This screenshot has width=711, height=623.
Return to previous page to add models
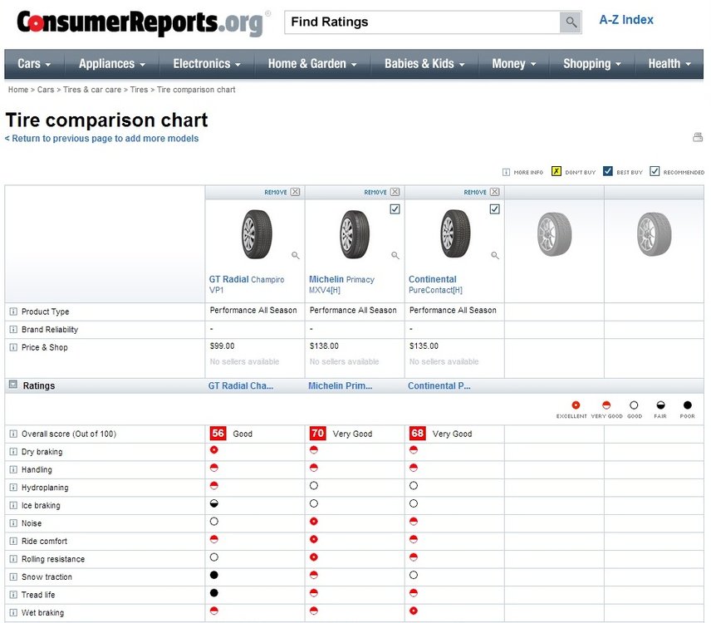[101, 138]
